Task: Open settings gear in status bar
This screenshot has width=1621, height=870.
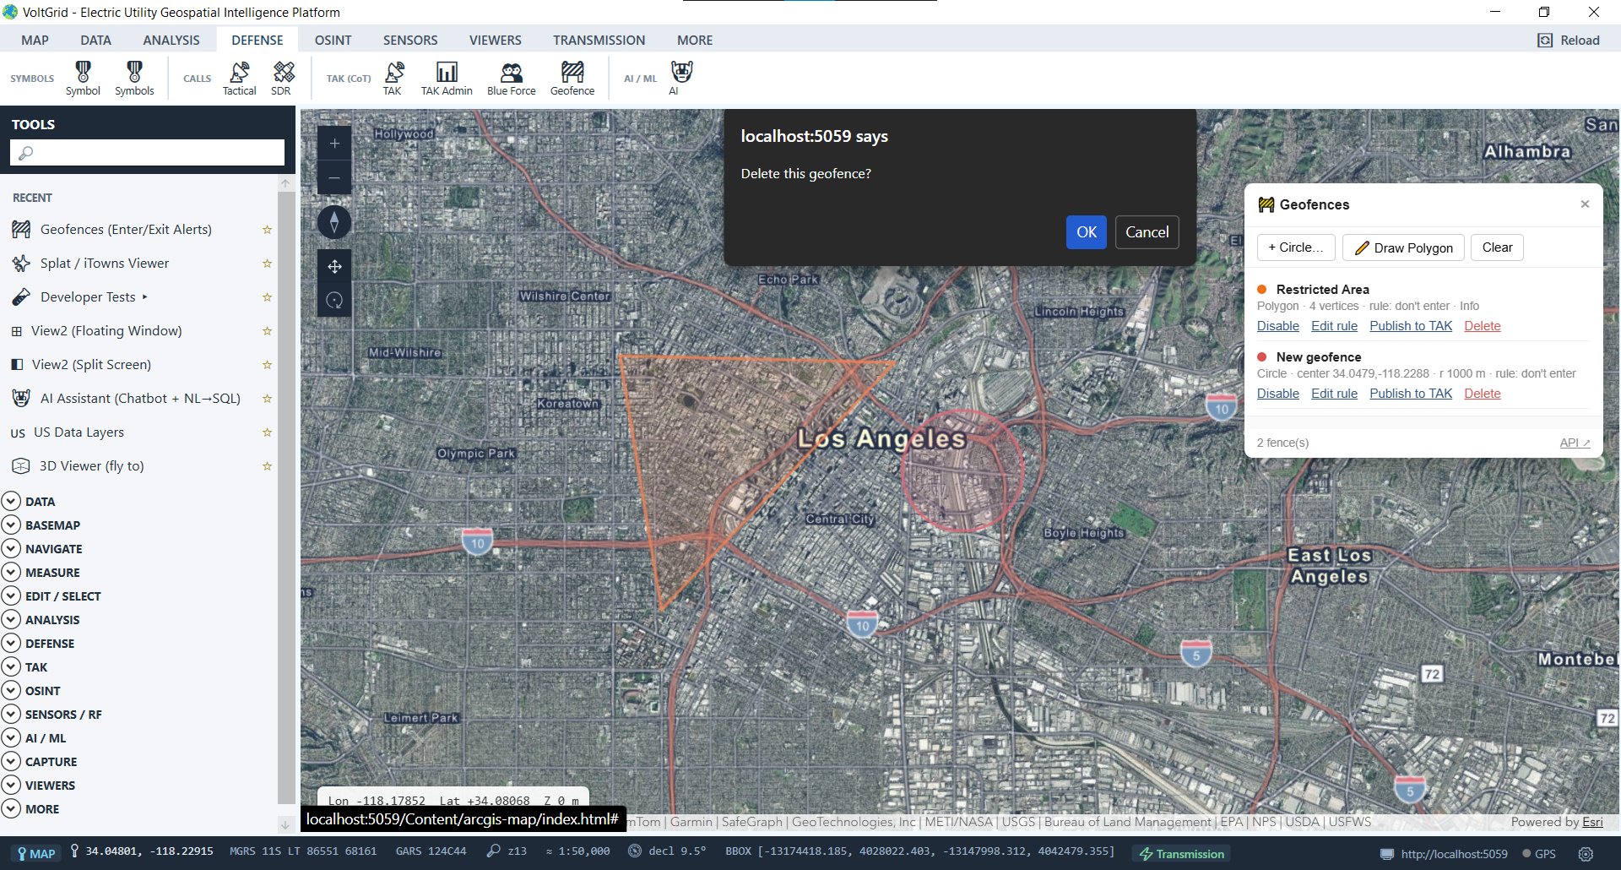Action: pyautogui.click(x=1586, y=854)
